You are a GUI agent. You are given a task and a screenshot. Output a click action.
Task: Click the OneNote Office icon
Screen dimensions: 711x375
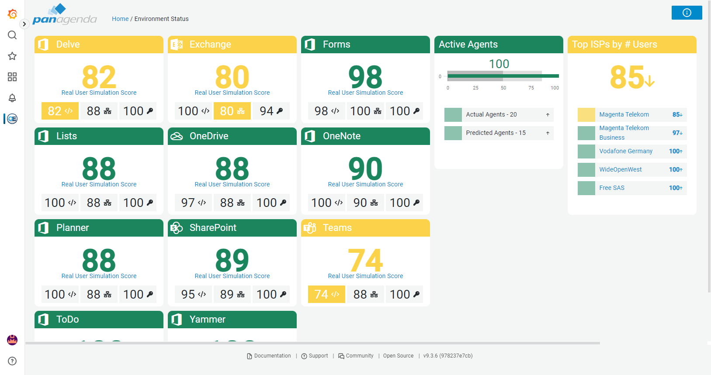click(310, 136)
